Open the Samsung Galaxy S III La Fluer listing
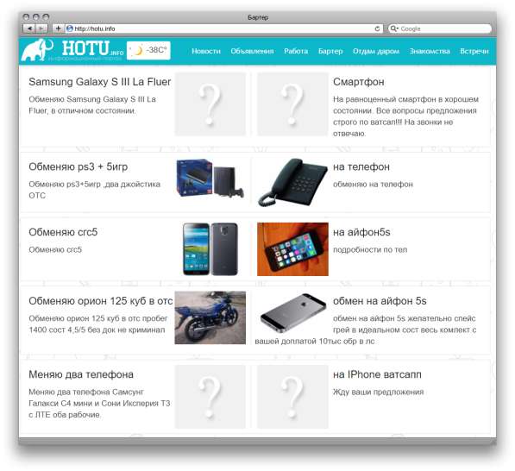515x471 pixels. click(x=100, y=82)
